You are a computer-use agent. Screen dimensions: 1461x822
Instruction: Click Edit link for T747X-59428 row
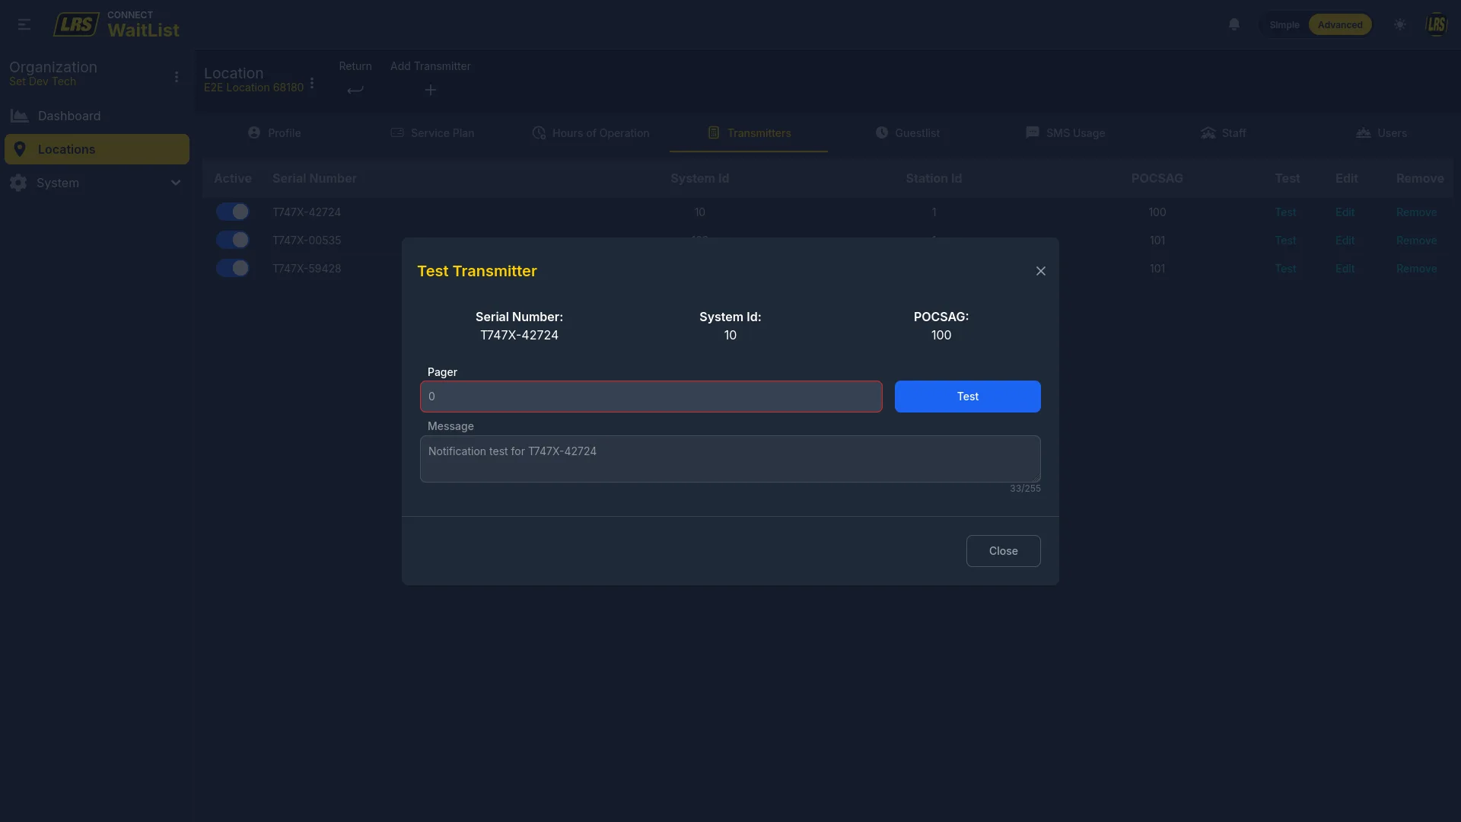1345,269
